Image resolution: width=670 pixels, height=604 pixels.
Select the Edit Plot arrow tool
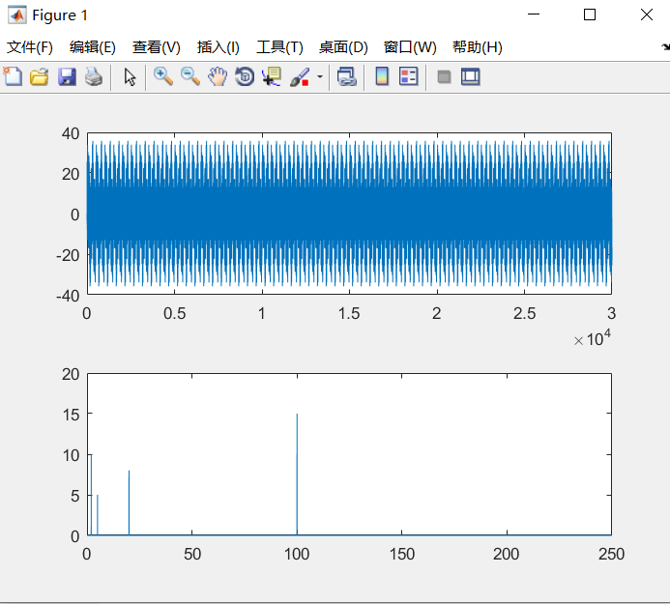click(x=130, y=77)
